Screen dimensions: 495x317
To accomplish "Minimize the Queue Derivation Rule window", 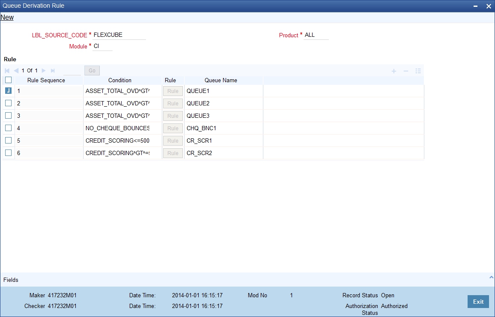I will (x=475, y=6).
